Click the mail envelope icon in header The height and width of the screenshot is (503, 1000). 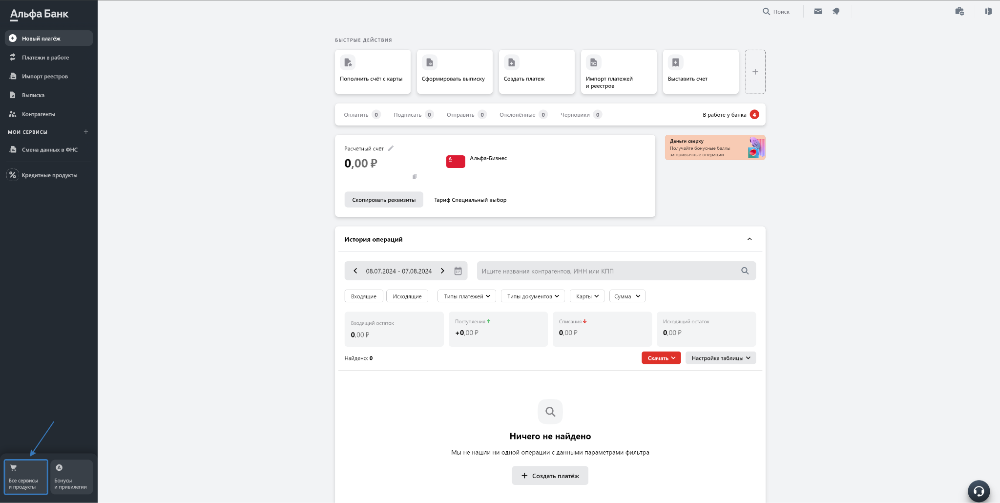818,11
